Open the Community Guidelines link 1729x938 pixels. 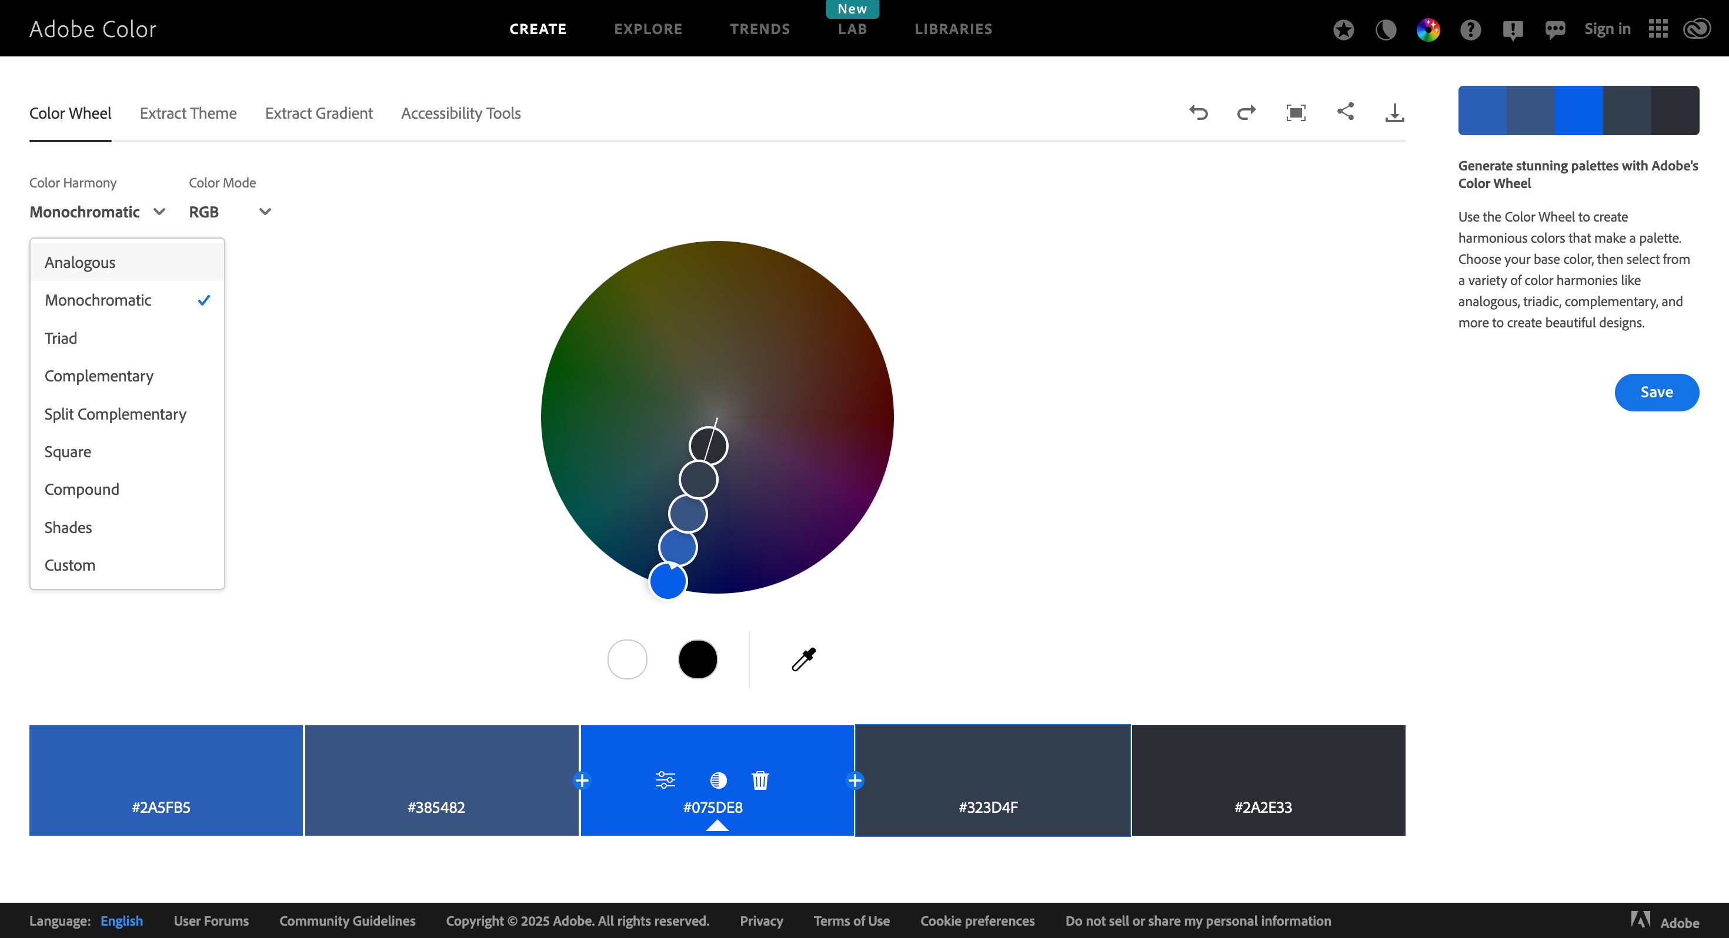pos(347,920)
